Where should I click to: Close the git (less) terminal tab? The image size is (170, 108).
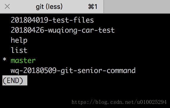tap(7, 7)
